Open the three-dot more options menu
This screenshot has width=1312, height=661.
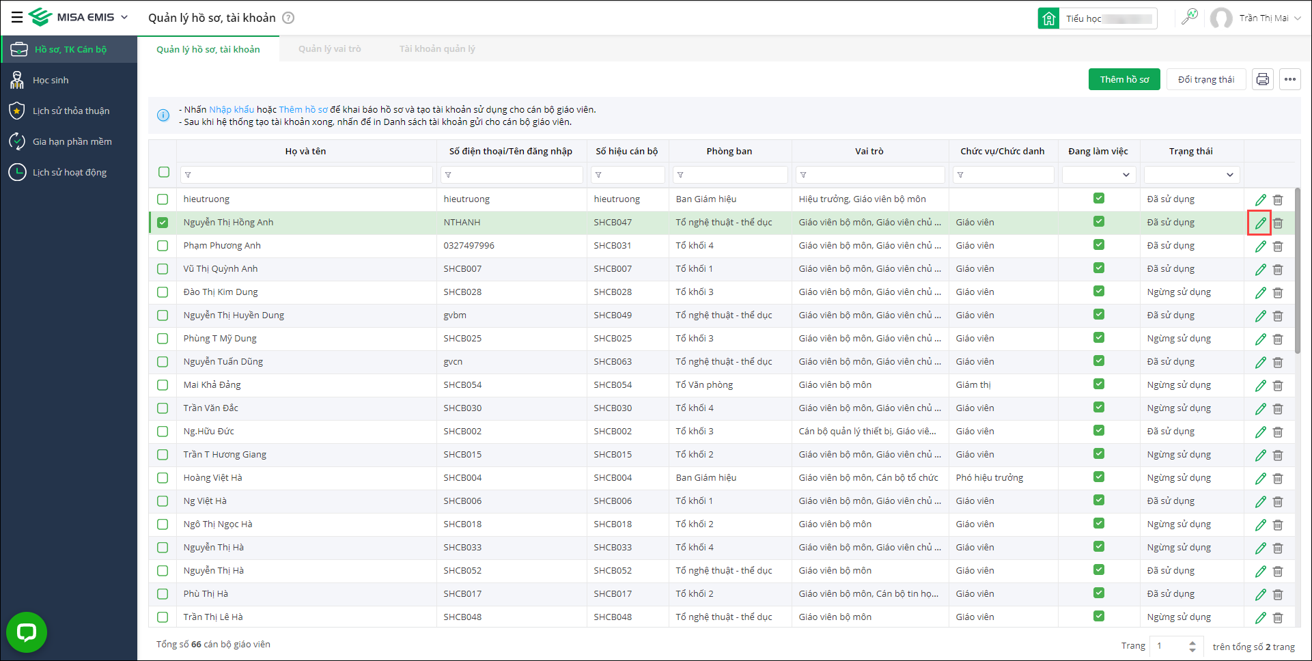click(x=1289, y=79)
